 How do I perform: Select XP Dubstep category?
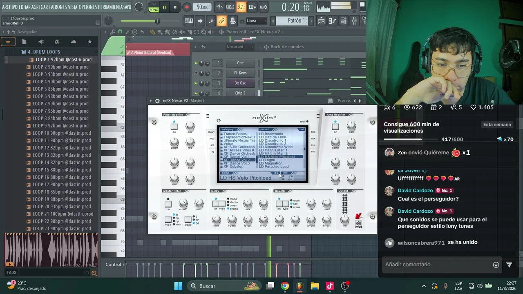tap(233, 167)
